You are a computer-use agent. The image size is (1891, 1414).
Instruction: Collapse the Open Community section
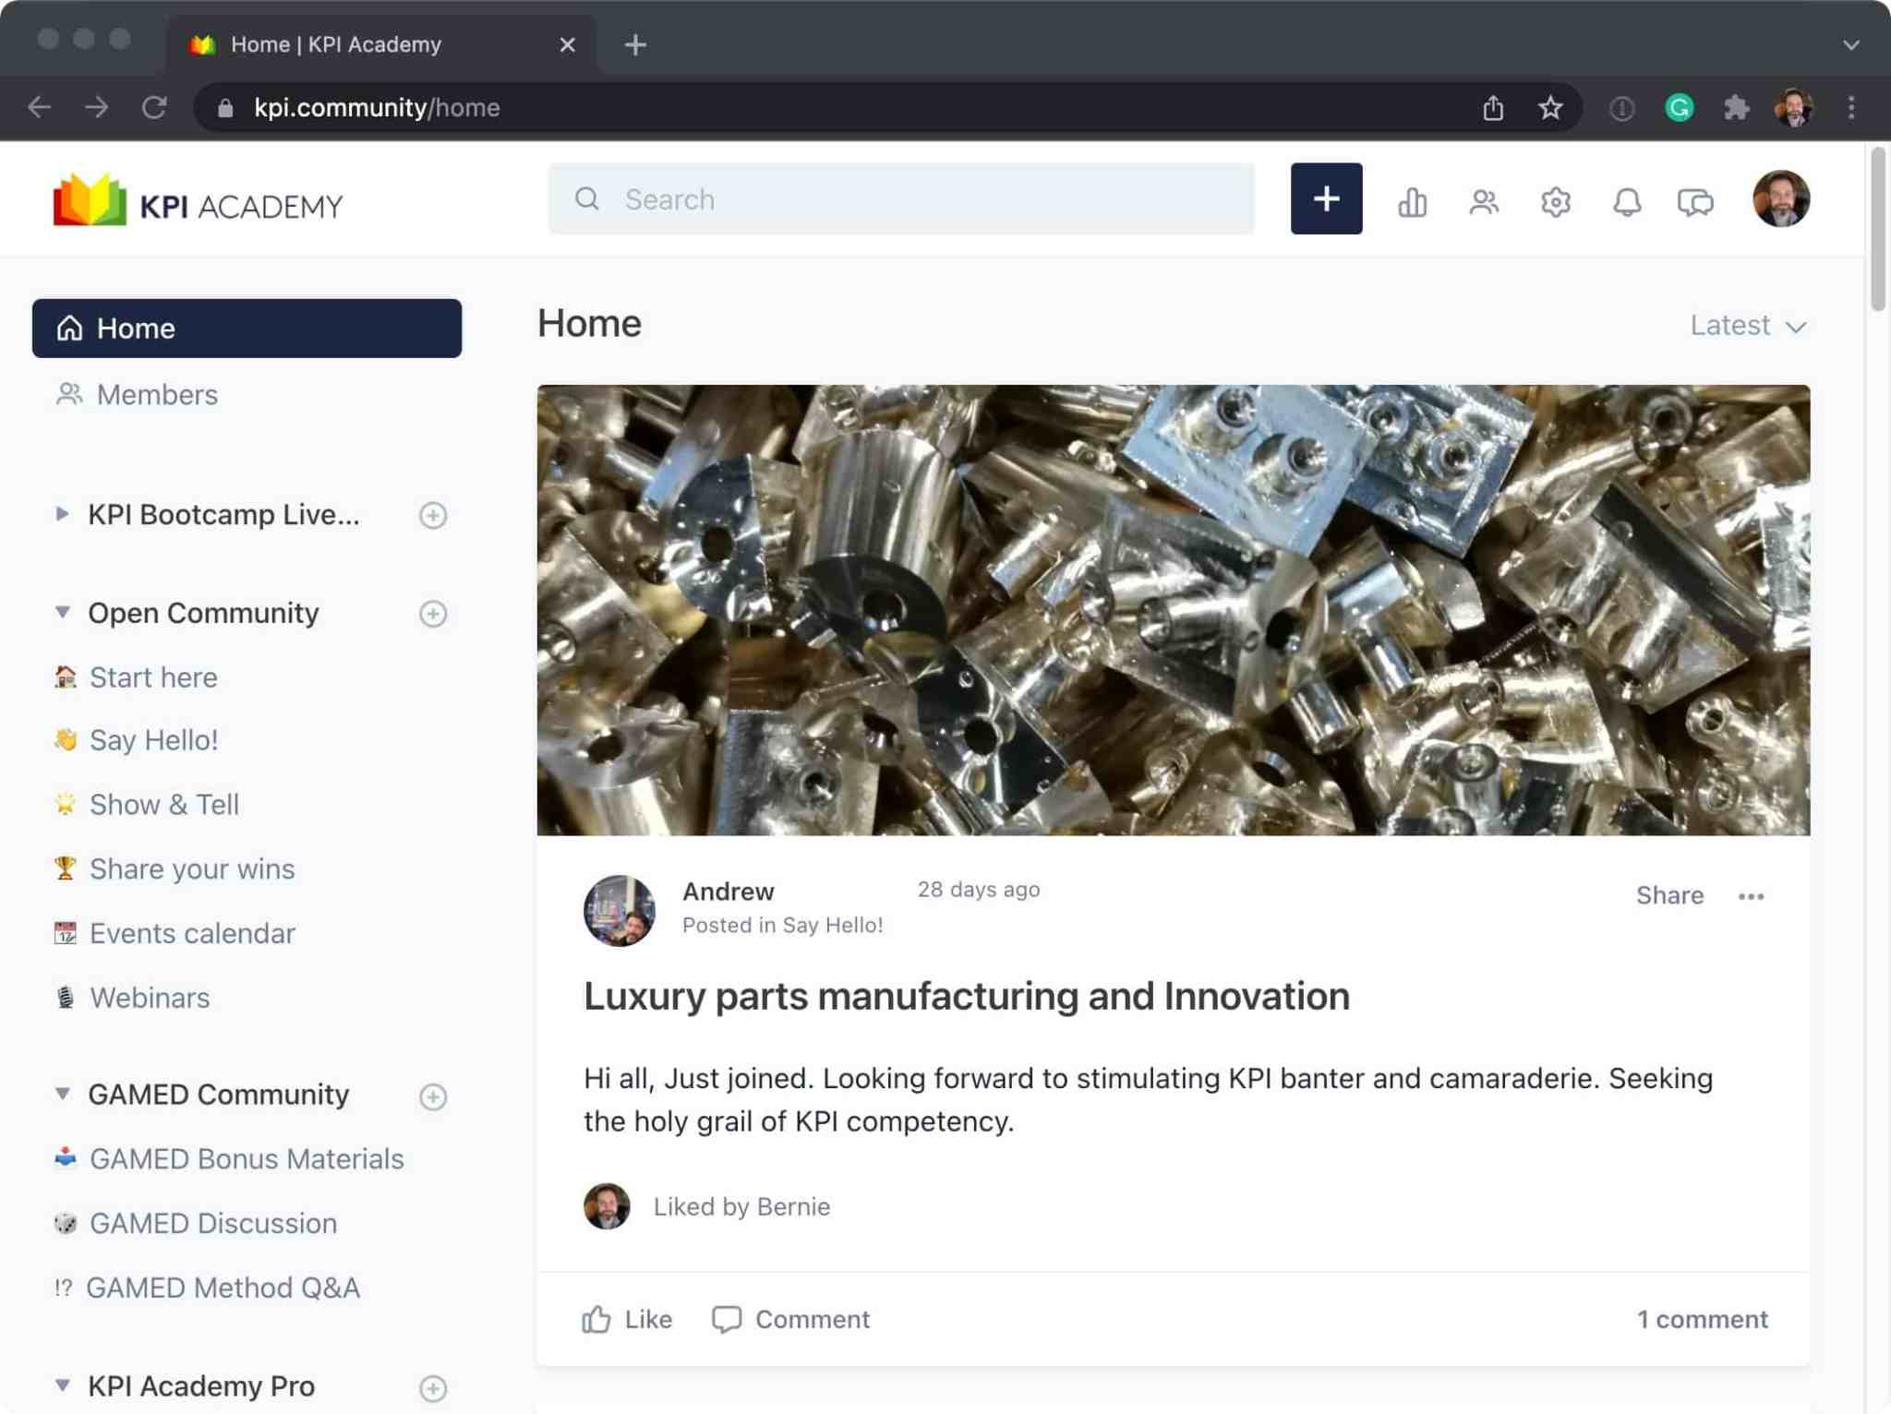[59, 612]
